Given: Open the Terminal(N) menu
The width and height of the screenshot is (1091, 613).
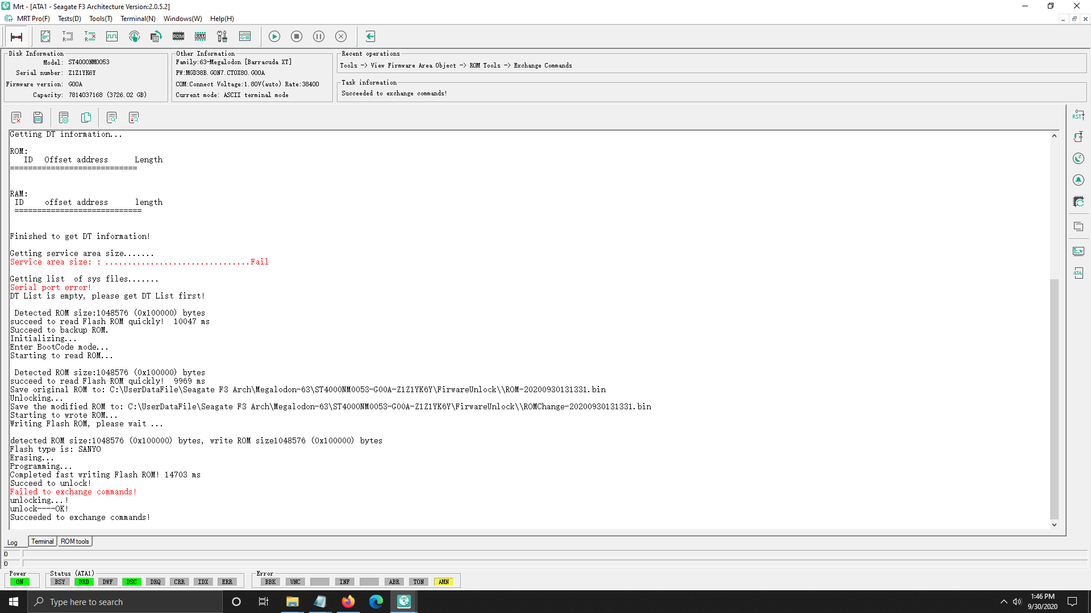Looking at the screenshot, I should click(x=138, y=19).
